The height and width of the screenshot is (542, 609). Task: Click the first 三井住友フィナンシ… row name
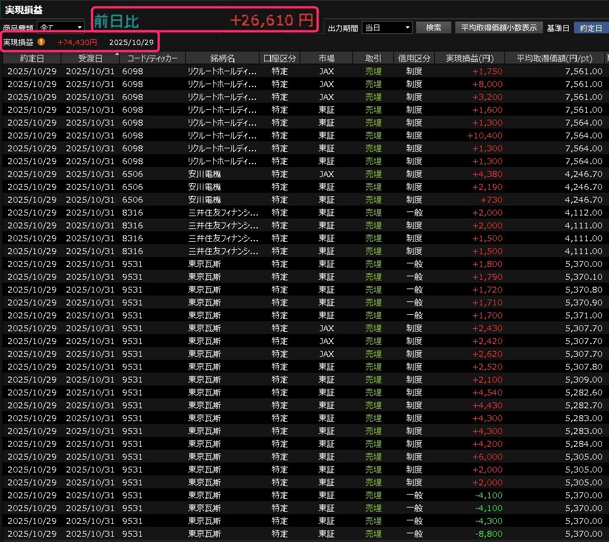tap(223, 213)
